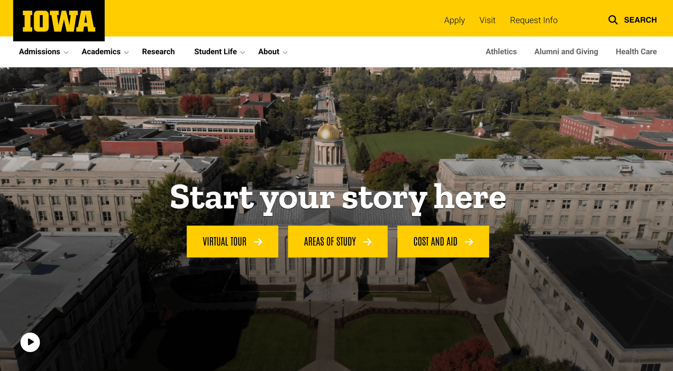Click the SEARCH text button

click(x=640, y=20)
